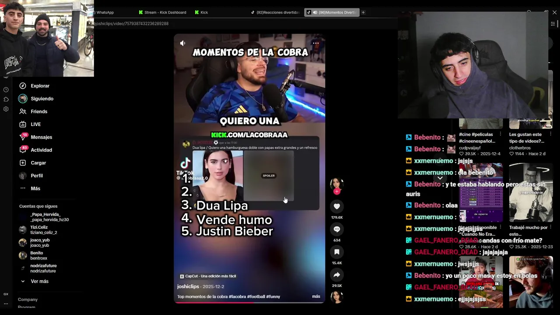Open the Cargar upload page

coord(33,163)
